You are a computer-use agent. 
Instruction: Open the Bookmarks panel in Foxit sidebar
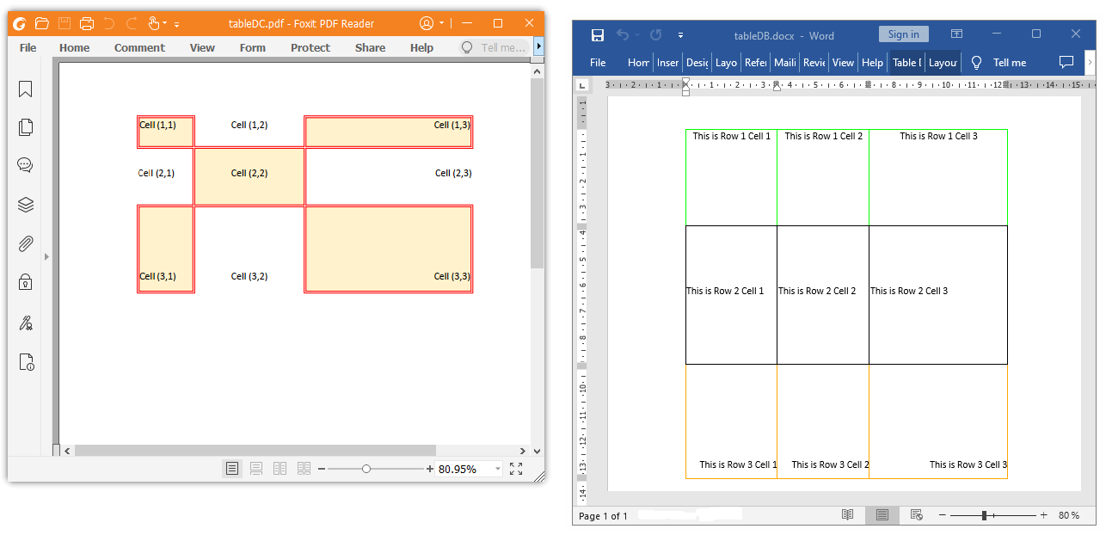[25, 89]
